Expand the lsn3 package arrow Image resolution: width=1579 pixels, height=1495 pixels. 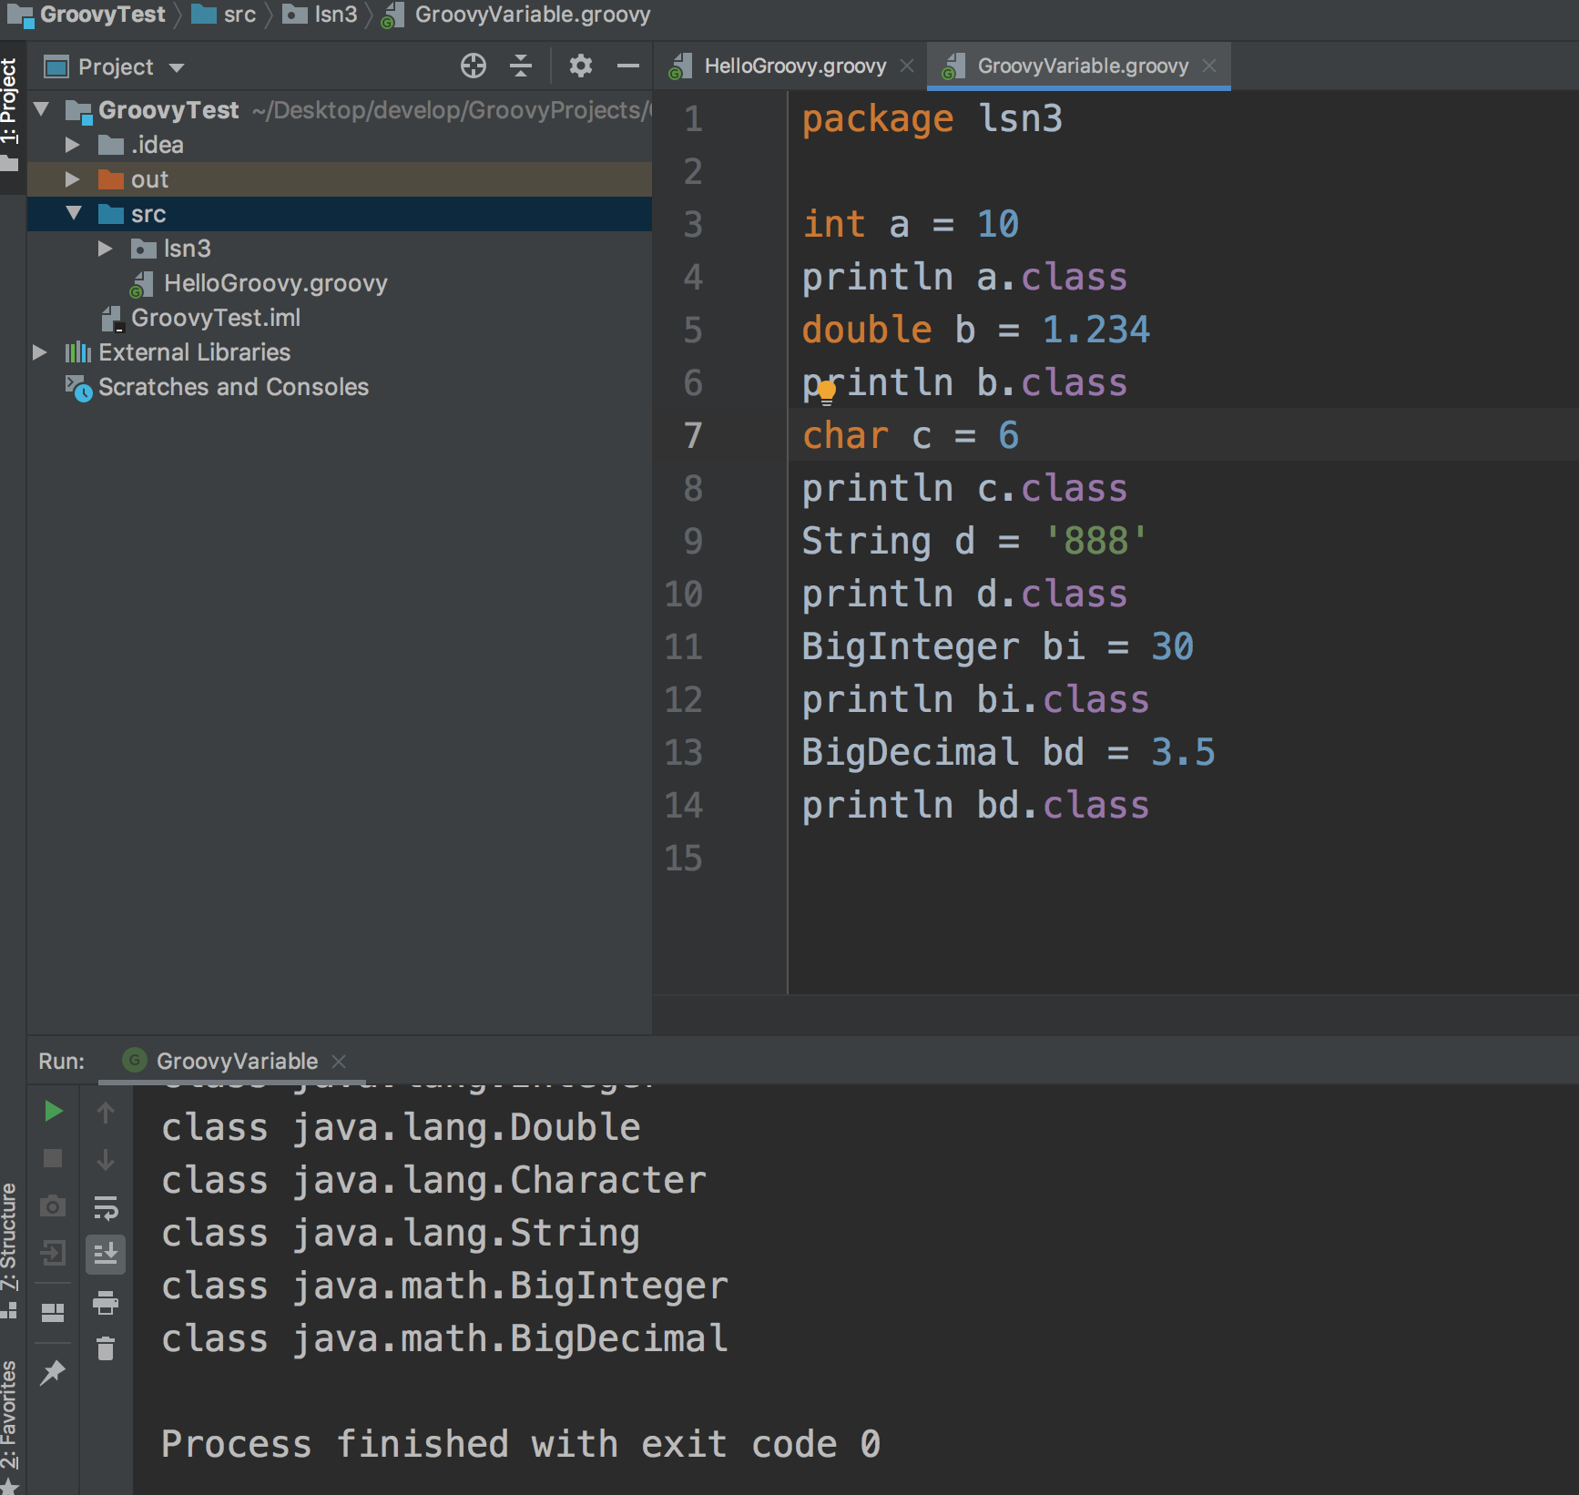click(106, 249)
